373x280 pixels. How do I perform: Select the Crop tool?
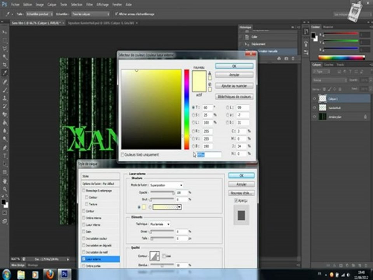pyautogui.click(x=5, y=65)
